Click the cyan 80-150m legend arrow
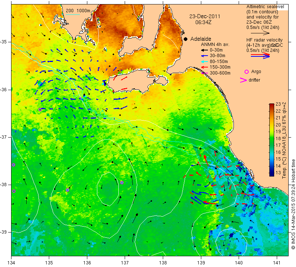 click(x=204, y=62)
